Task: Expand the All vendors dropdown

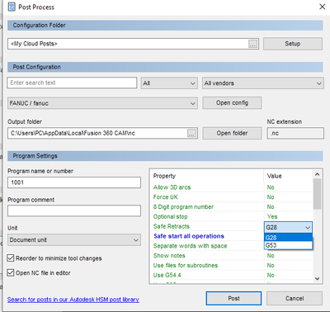Action: [x=263, y=83]
